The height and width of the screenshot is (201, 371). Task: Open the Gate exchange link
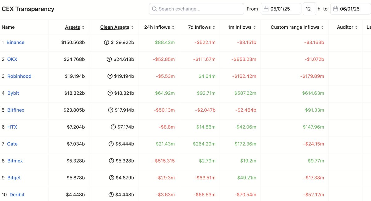[x=12, y=144]
